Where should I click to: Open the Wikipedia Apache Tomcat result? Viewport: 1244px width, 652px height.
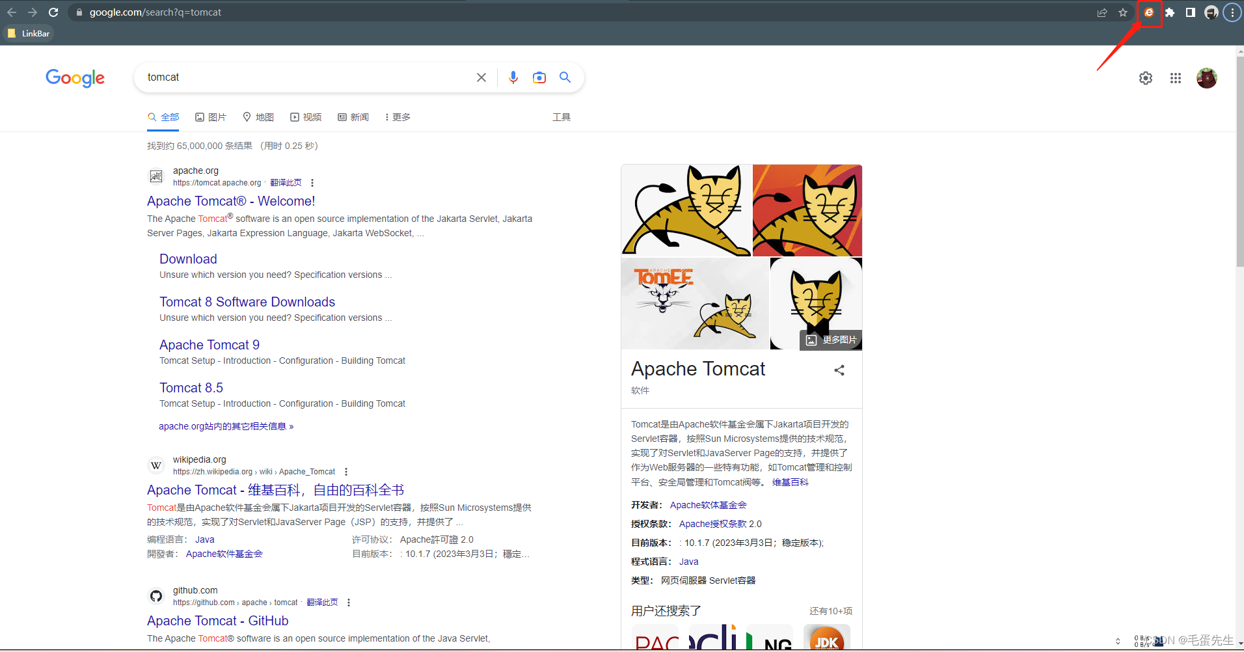pos(275,490)
